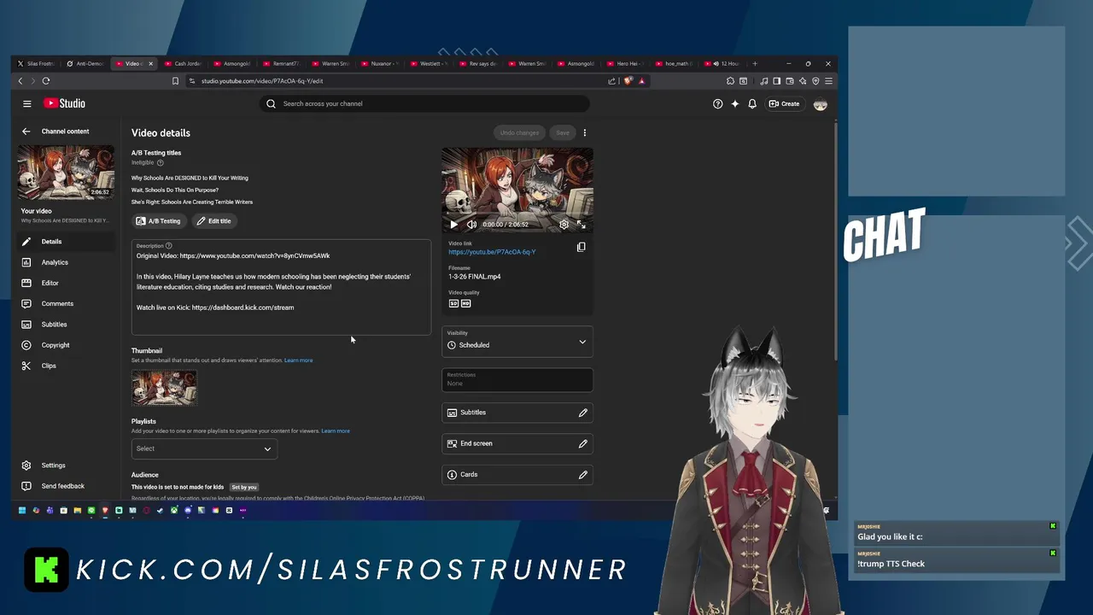This screenshot has width=1093, height=615.
Task: Open the Xbox app from taskbar
Action: tap(174, 511)
